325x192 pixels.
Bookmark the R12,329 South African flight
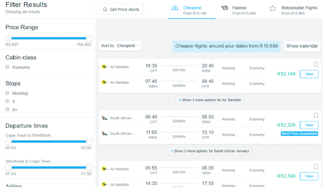coord(316,116)
